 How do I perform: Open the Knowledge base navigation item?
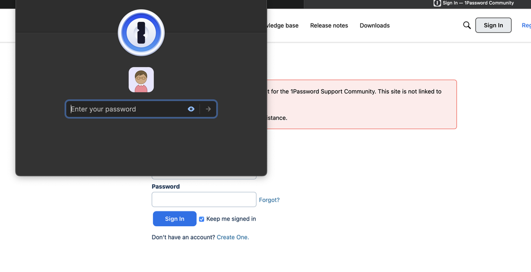click(x=283, y=25)
